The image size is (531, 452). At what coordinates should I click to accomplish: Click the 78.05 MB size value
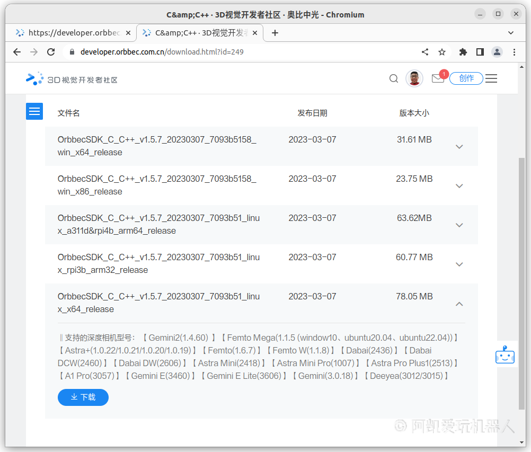pos(414,297)
